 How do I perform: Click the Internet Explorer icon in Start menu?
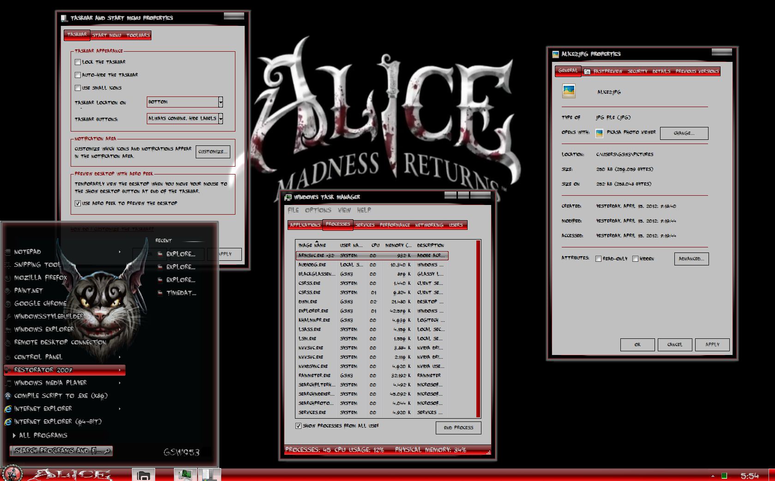[x=8, y=409]
